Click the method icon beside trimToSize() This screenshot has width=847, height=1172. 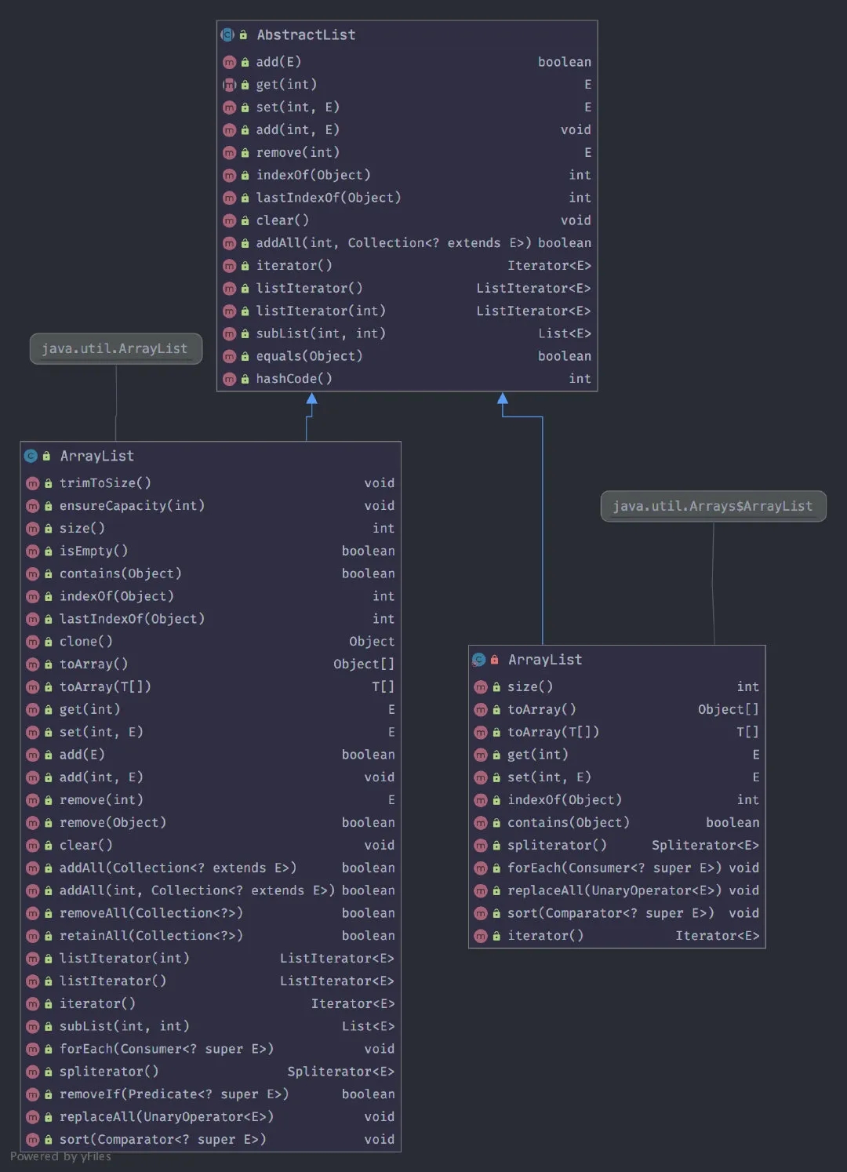click(33, 484)
